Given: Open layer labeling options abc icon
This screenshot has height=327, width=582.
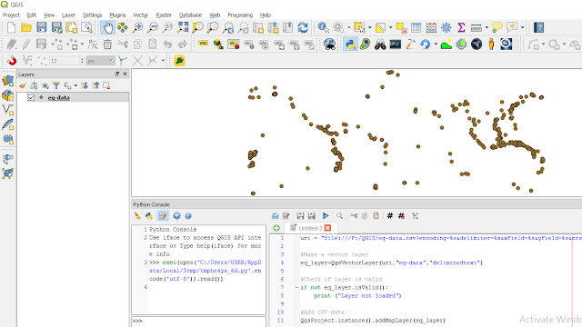Looking at the screenshot, I should [x=203, y=45].
